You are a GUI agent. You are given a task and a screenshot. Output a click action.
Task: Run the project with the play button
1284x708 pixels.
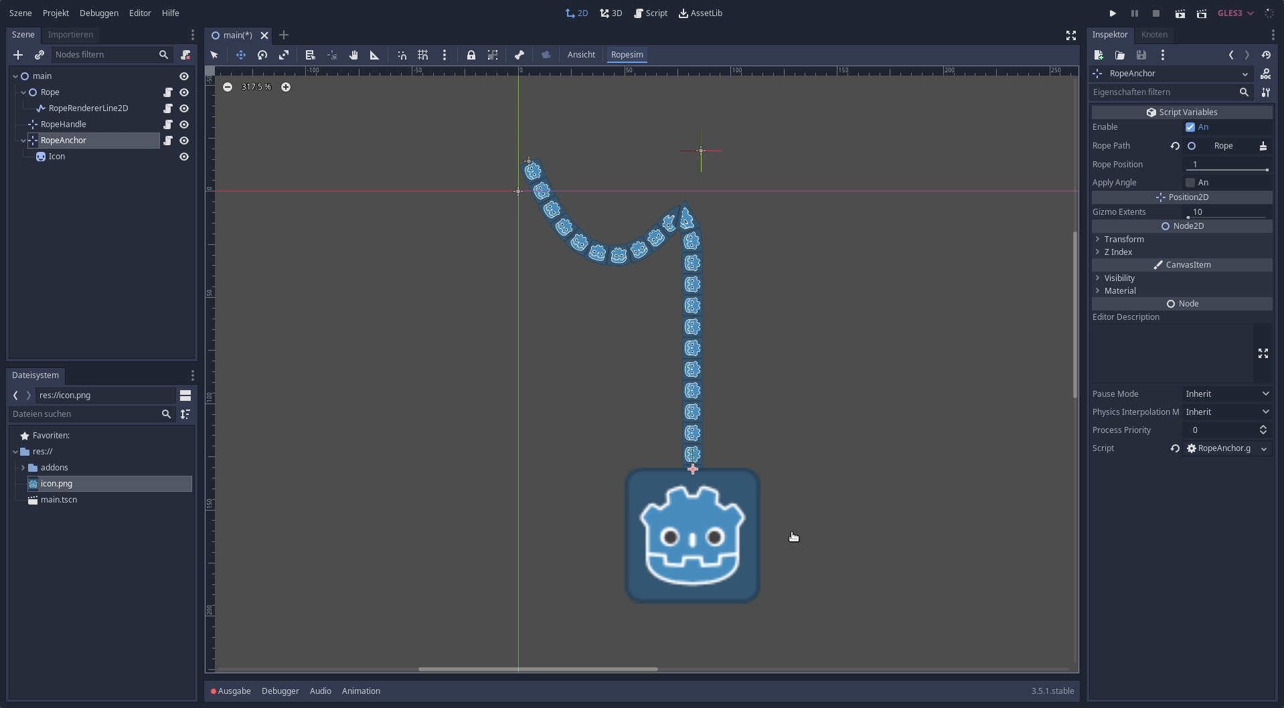coord(1113,13)
